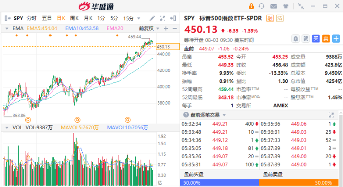Toggle the MAVOL5:7670万 line
The width and height of the screenshot is (343, 187).
click(x=80, y=127)
